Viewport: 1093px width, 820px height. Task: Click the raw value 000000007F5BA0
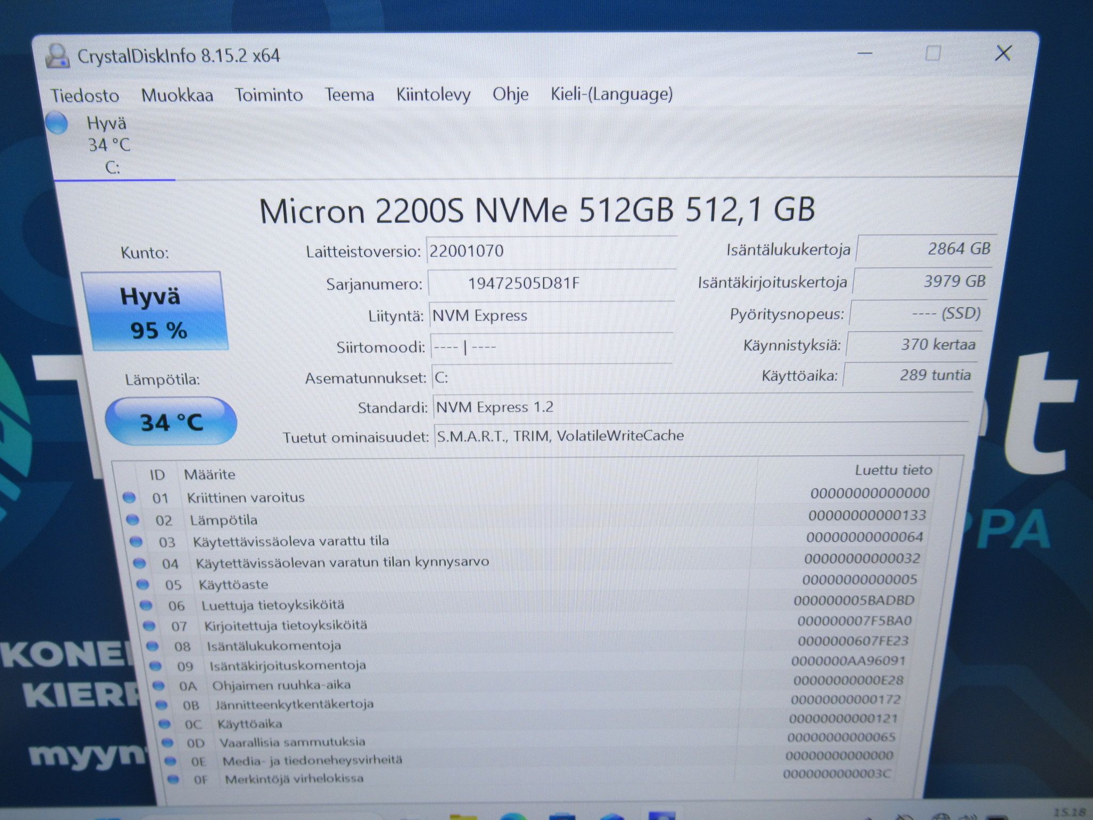tap(854, 620)
